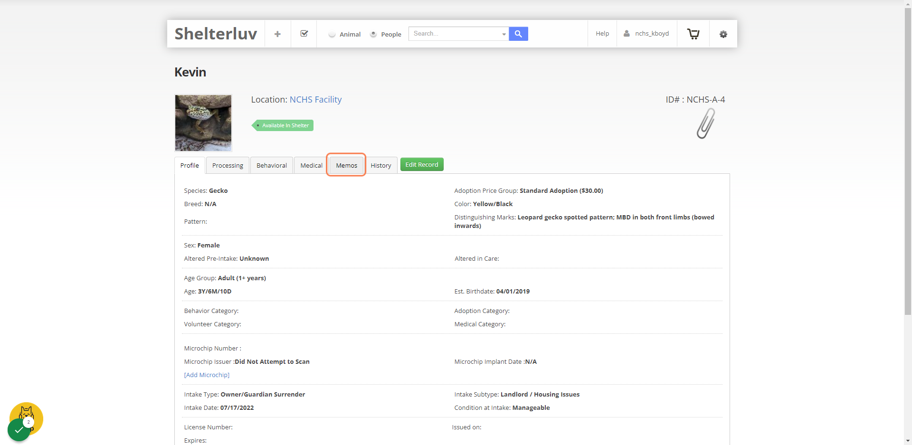Open the shopping cart icon

(693, 34)
